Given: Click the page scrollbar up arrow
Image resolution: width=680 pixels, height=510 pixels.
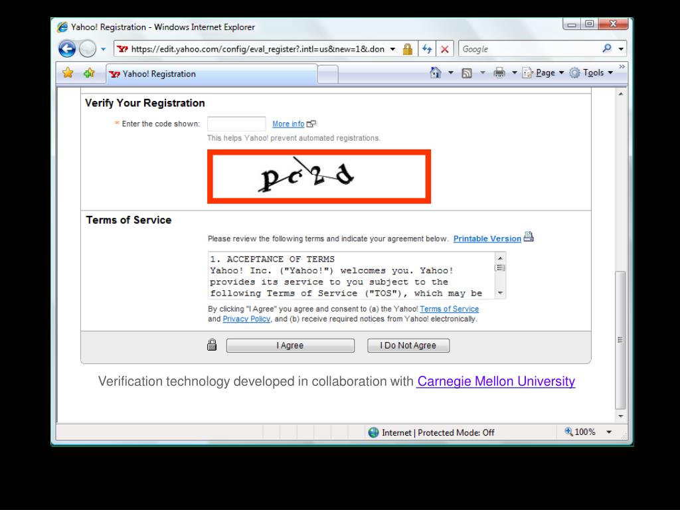Looking at the screenshot, I should pyautogui.click(x=621, y=94).
